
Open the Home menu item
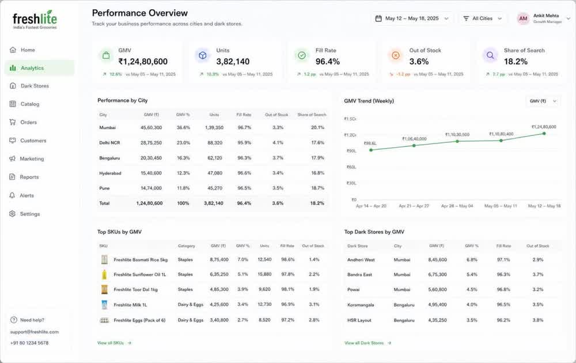pos(40,50)
